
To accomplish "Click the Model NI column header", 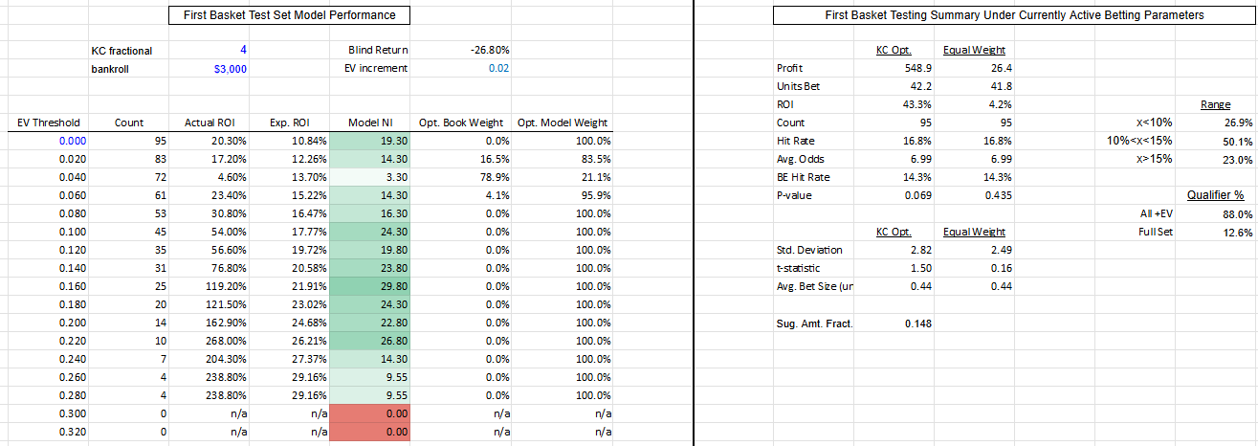I will tap(370, 123).
